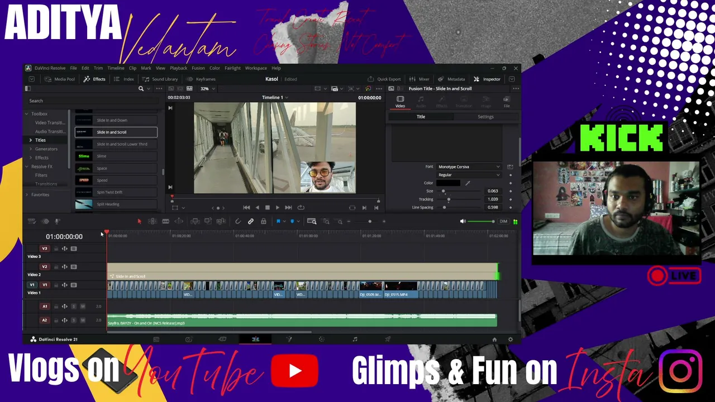Jump to first frame of timeline
Image resolution: width=715 pixels, height=402 pixels.
tap(246, 208)
